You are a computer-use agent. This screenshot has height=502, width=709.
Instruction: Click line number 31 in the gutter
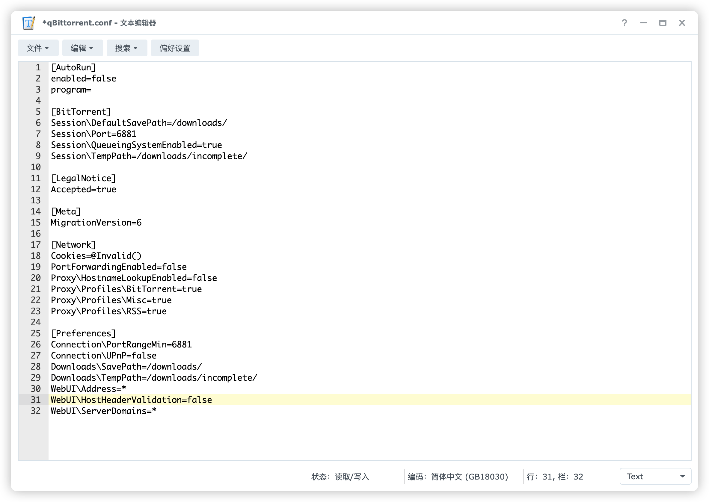(36, 400)
